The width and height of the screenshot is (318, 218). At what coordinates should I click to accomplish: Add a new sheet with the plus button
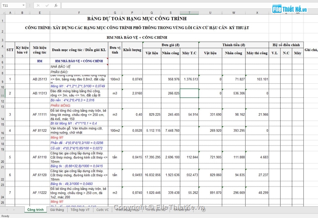[204, 210]
